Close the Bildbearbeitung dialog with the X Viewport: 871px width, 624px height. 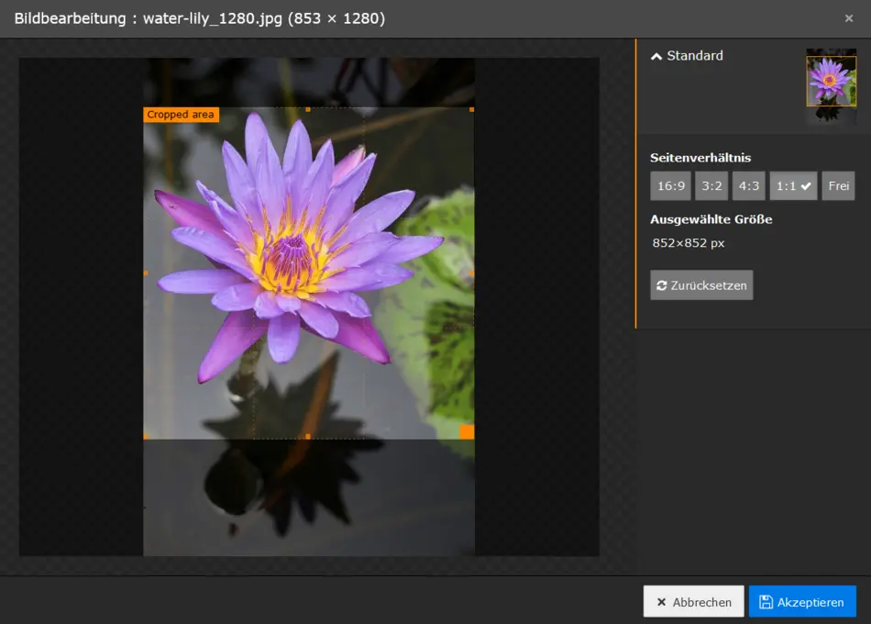(x=848, y=18)
